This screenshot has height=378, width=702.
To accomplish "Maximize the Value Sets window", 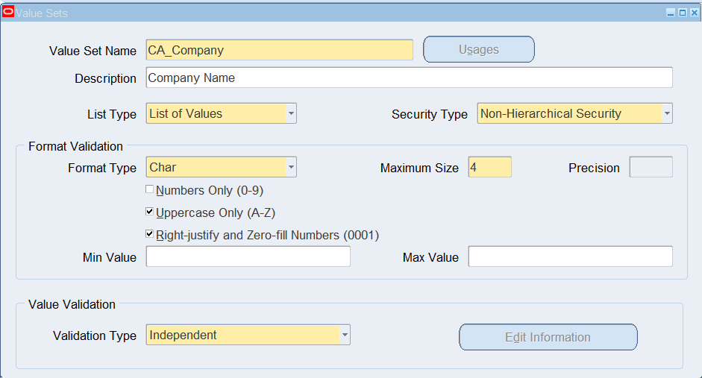I will pos(683,13).
